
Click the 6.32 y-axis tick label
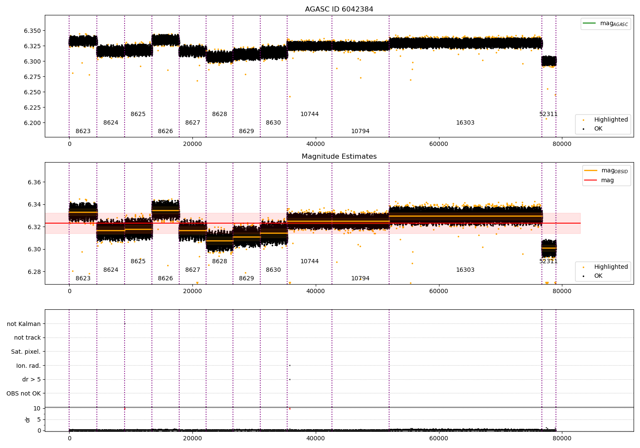tap(34, 227)
